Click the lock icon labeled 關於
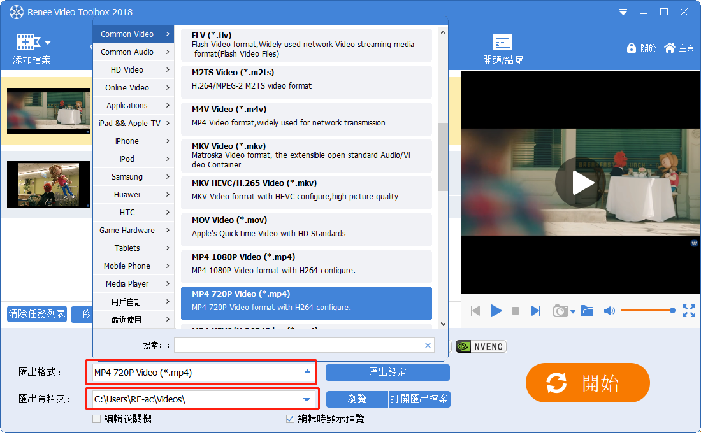This screenshot has width=701, height=433. tap(632, 48)
